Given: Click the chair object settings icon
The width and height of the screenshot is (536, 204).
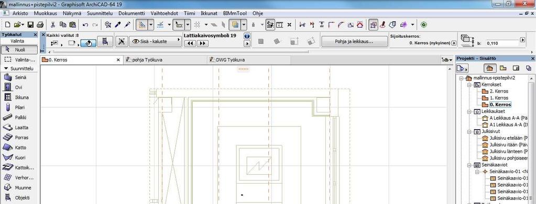Looking at the screenshot, I should pos(105,42).
